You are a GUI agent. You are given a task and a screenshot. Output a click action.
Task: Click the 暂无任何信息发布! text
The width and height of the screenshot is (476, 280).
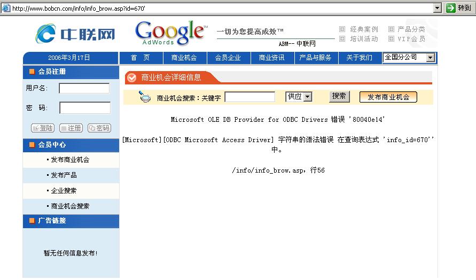click(x=71, y=253)
